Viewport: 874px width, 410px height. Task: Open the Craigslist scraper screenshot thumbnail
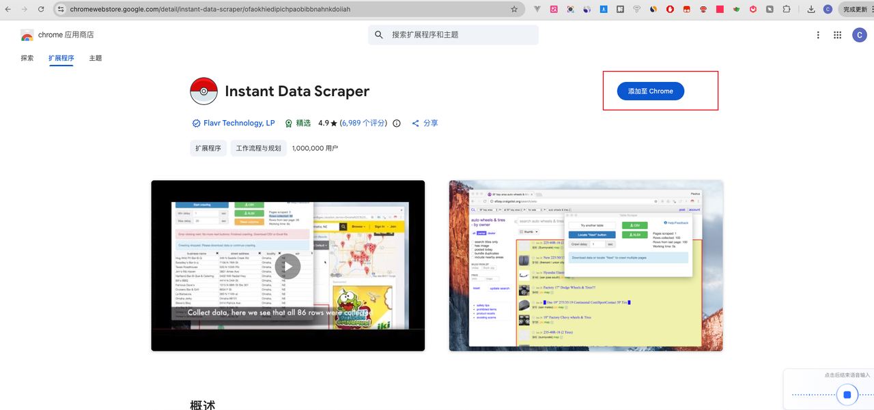586,265
